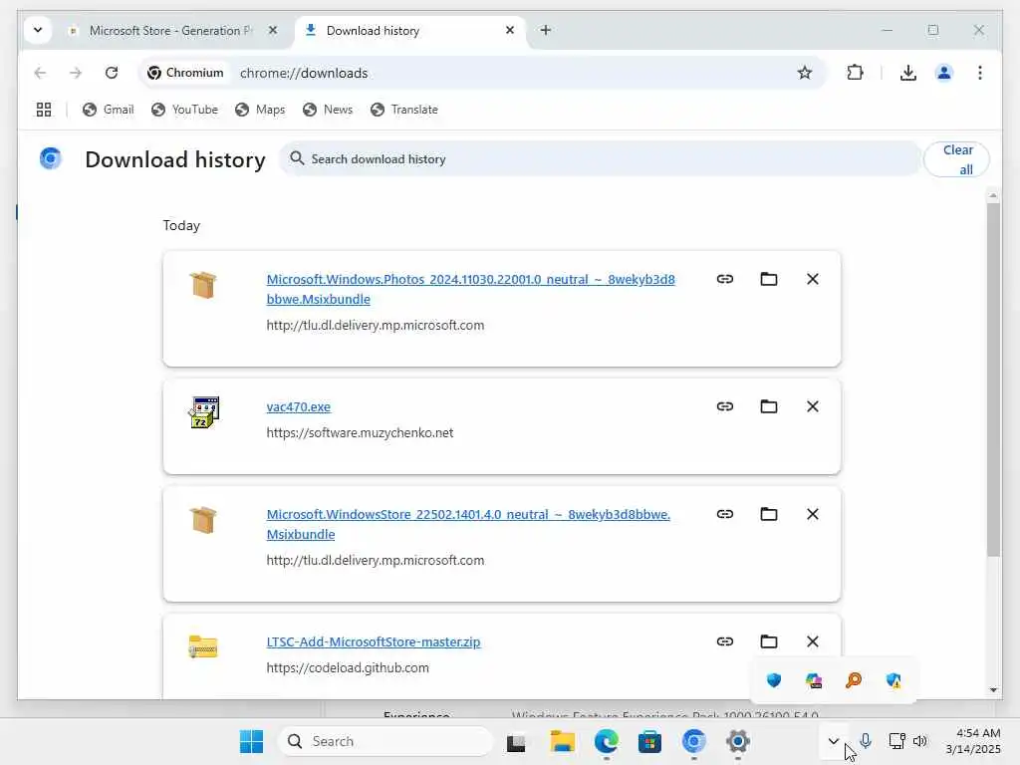Open File Explorer from taskbar
1020x765 pixels.
tap(562, 741)
